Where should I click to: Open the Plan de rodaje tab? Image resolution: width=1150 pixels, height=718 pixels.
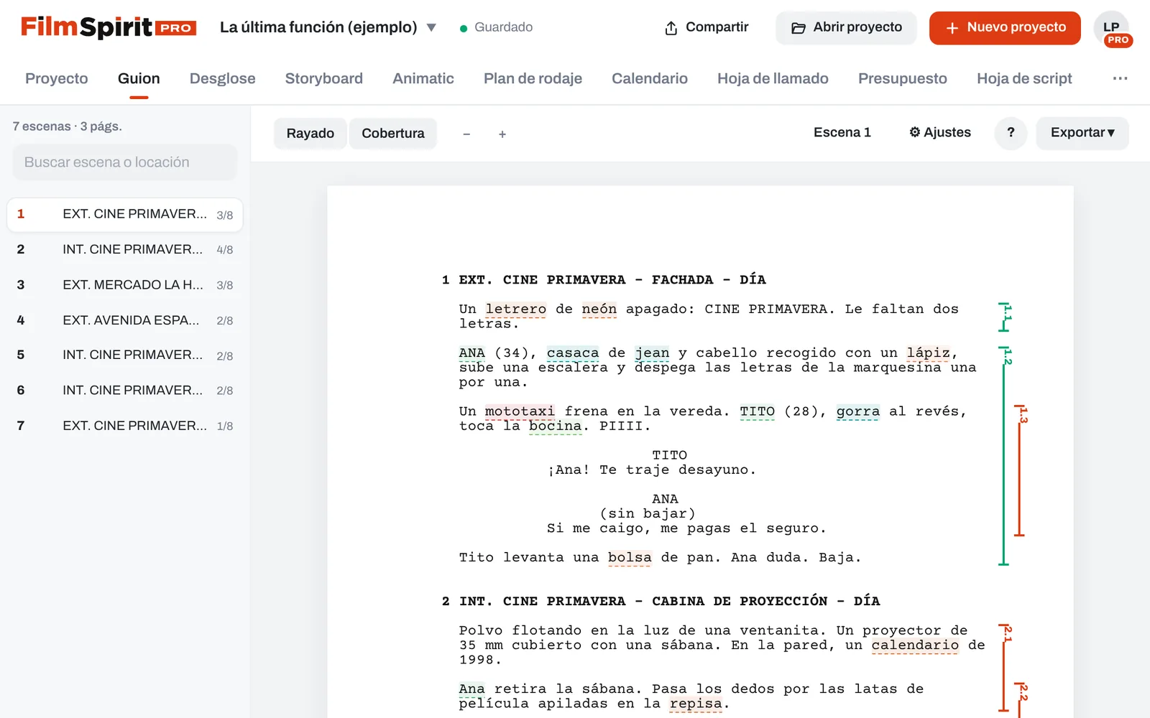[533, 78]
